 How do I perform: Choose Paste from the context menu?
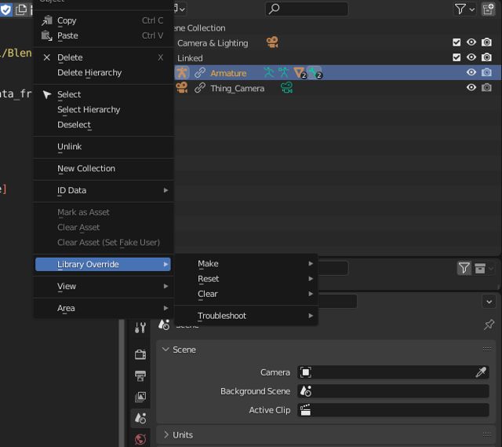pyautogui.click(x=104, y=35)
